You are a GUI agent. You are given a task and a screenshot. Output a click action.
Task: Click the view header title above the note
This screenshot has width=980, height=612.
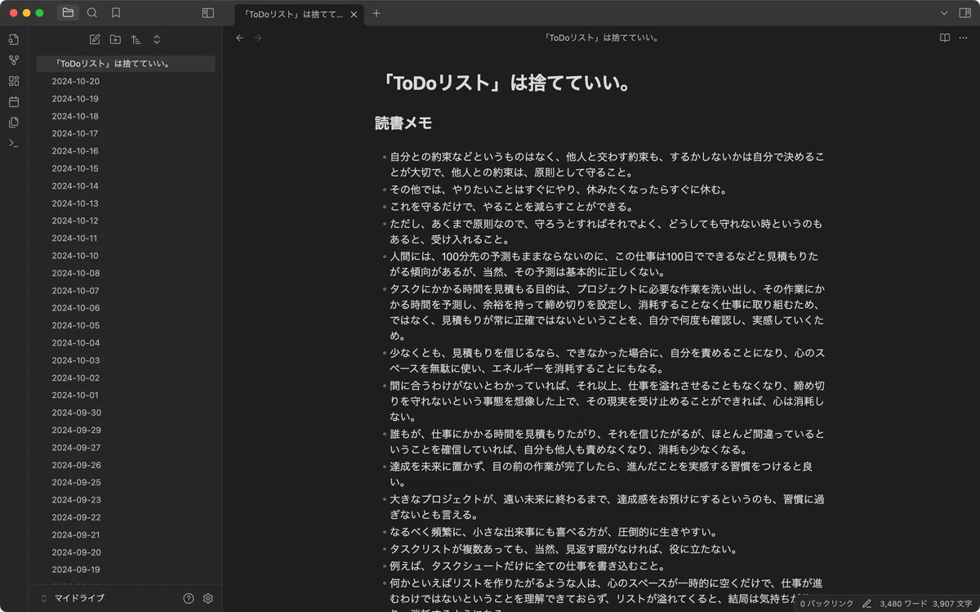coord(603,38)
